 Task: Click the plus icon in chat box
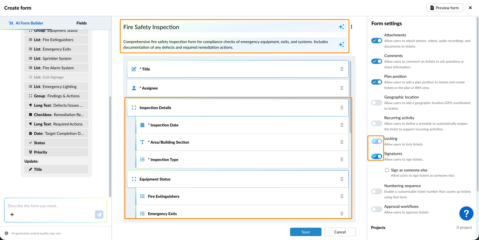tap(12, 215)
